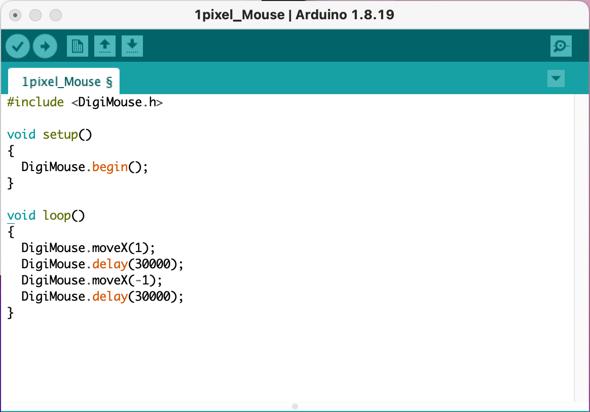Screen dimensions: 590x412
Task: Click the opening brace under void loop()
Action: [x=11, y=232]
